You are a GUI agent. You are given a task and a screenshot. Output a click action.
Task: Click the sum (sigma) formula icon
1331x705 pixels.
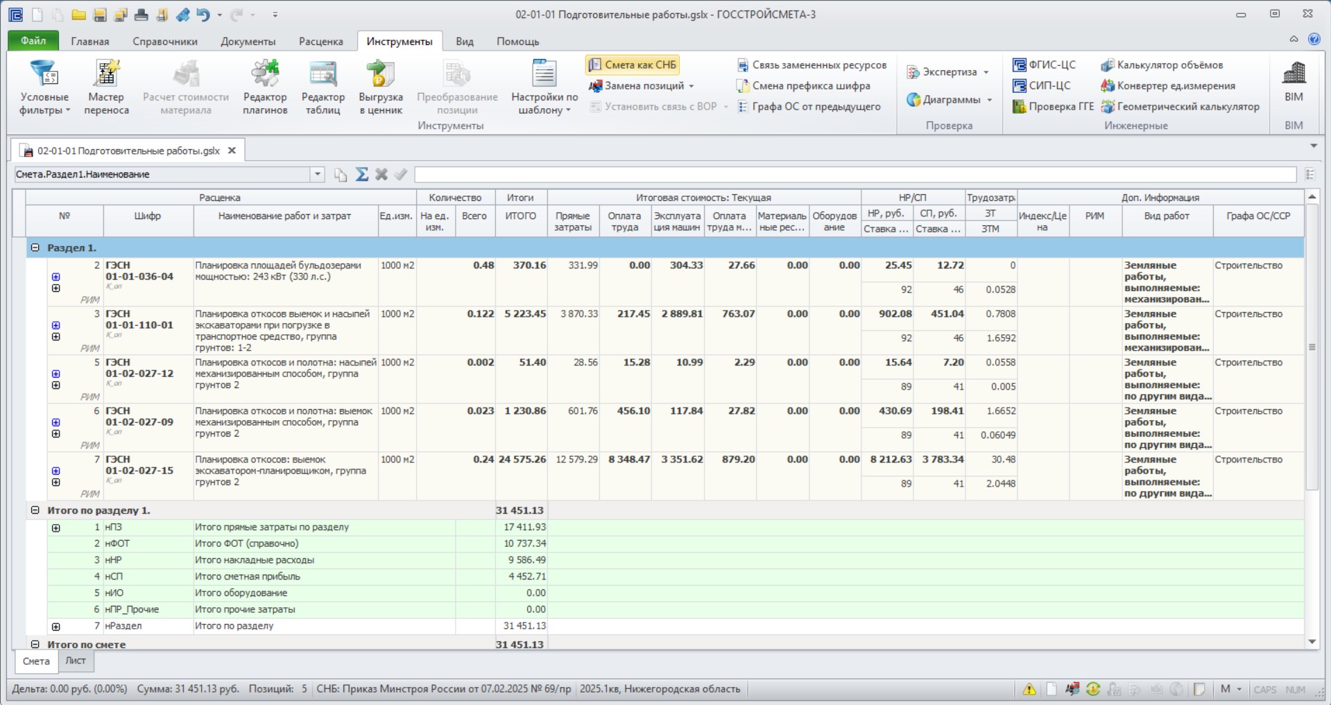click(362, 175)
